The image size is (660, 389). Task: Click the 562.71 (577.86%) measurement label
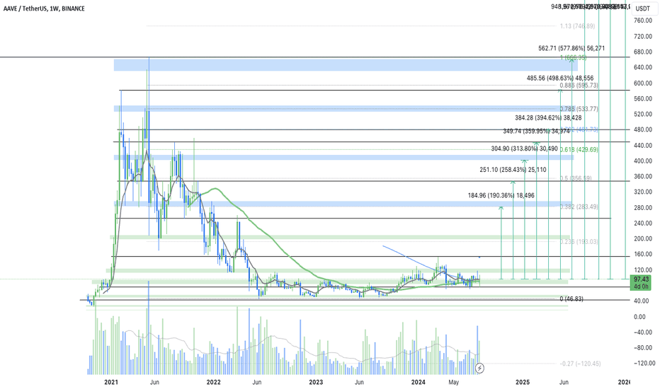571,48
